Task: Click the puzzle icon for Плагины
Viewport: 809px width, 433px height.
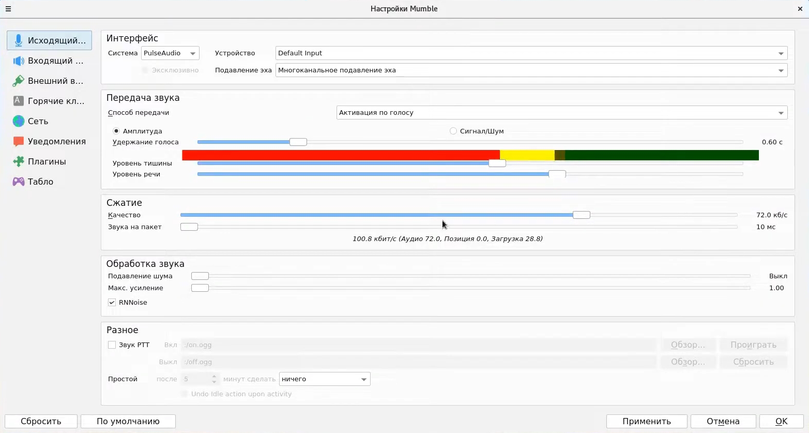Action: coord(19,161)
